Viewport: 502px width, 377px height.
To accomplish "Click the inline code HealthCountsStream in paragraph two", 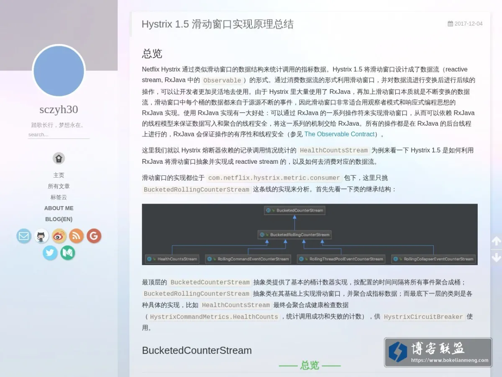I will tap(334, 150).
